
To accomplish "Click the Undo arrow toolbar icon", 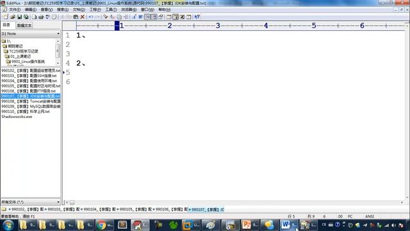I will coord(91,17).
